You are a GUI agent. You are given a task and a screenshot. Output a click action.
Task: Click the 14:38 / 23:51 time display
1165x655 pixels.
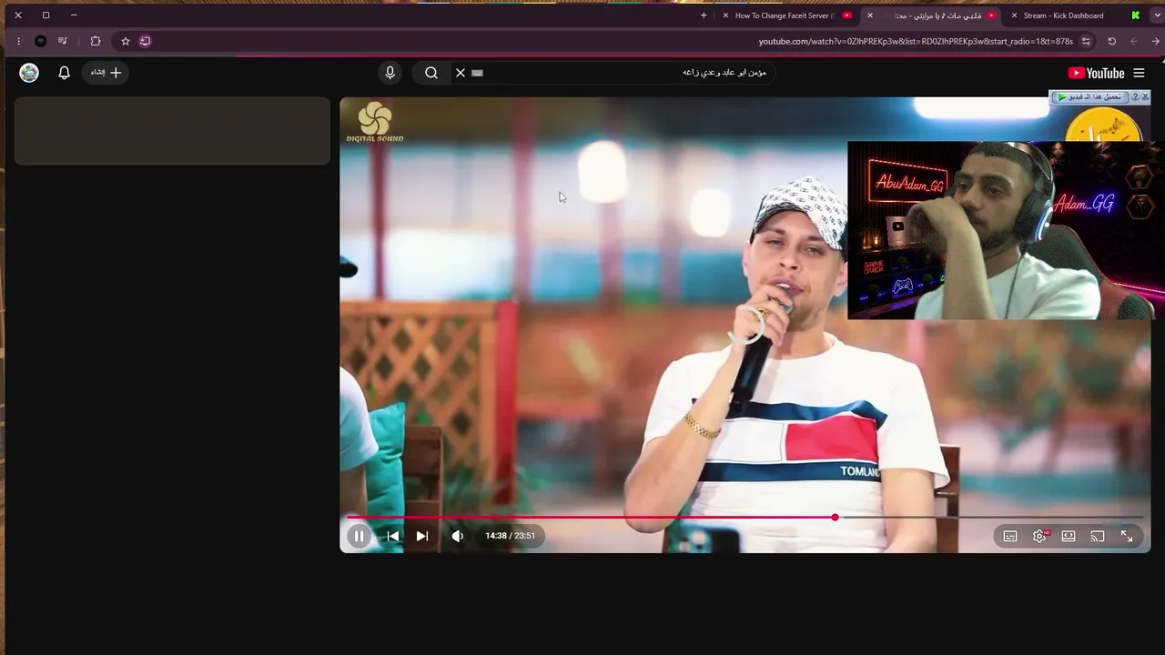point(510,536)
